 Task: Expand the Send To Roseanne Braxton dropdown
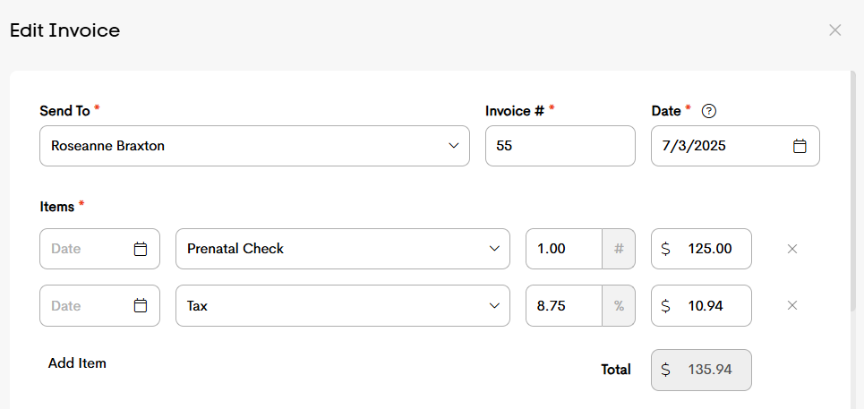tap(254, 146)
